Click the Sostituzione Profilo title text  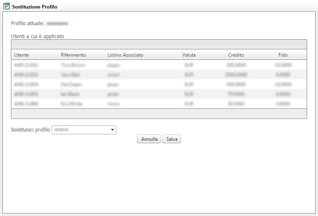[35, 7]
